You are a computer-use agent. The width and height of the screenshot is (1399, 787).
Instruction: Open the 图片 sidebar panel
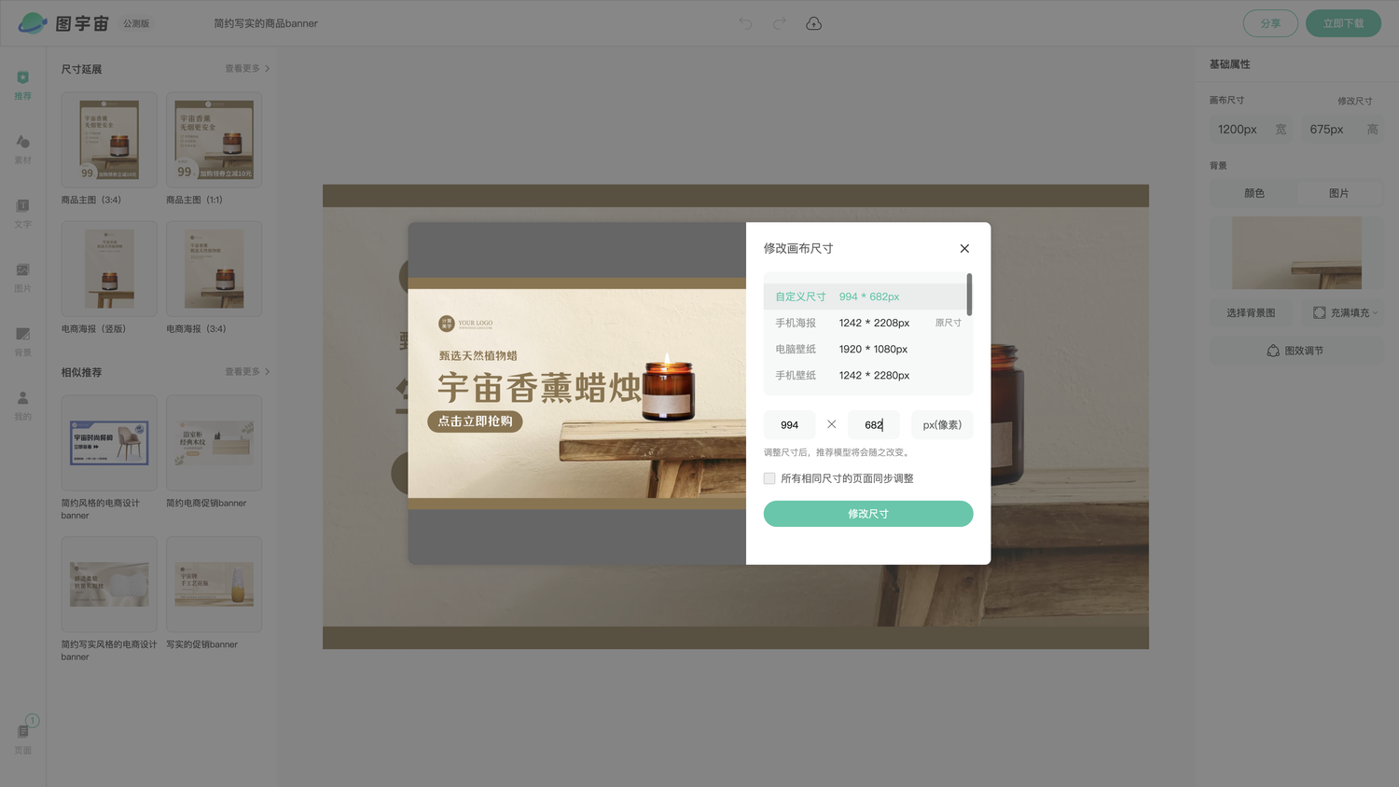pos(22,277)
